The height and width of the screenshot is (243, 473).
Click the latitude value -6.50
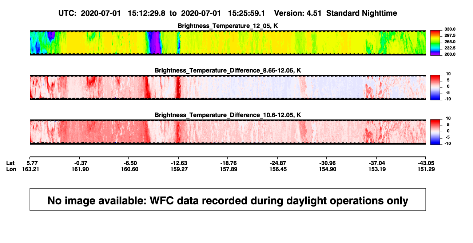(130, 163)
